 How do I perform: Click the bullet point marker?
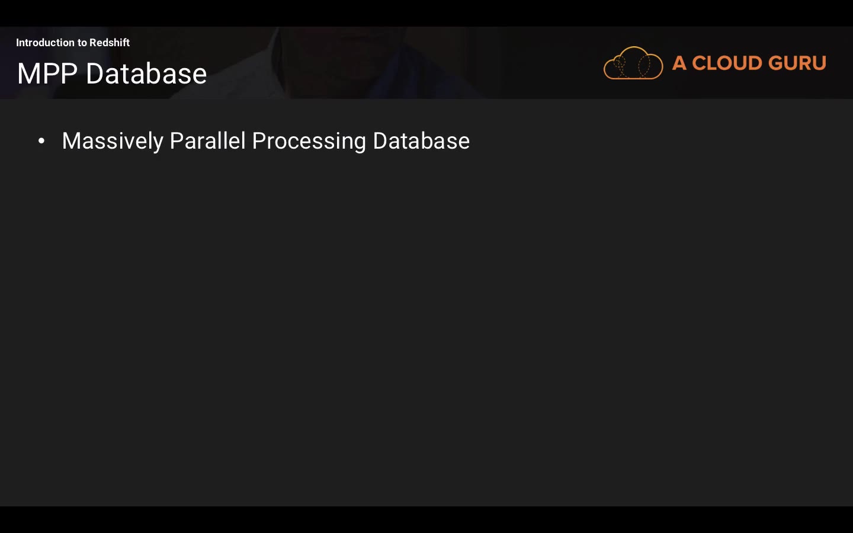click(41, 141)
